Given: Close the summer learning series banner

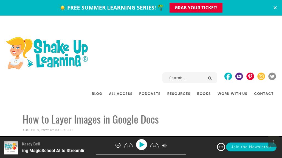Looking at the screenshot, I should [x=275, y=8].
